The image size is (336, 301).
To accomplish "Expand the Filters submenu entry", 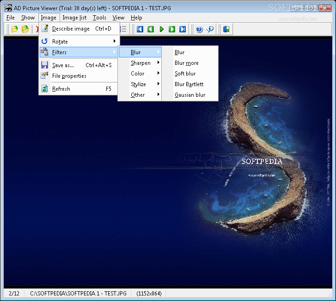I will pyautogui.click(x=79, y=52).
